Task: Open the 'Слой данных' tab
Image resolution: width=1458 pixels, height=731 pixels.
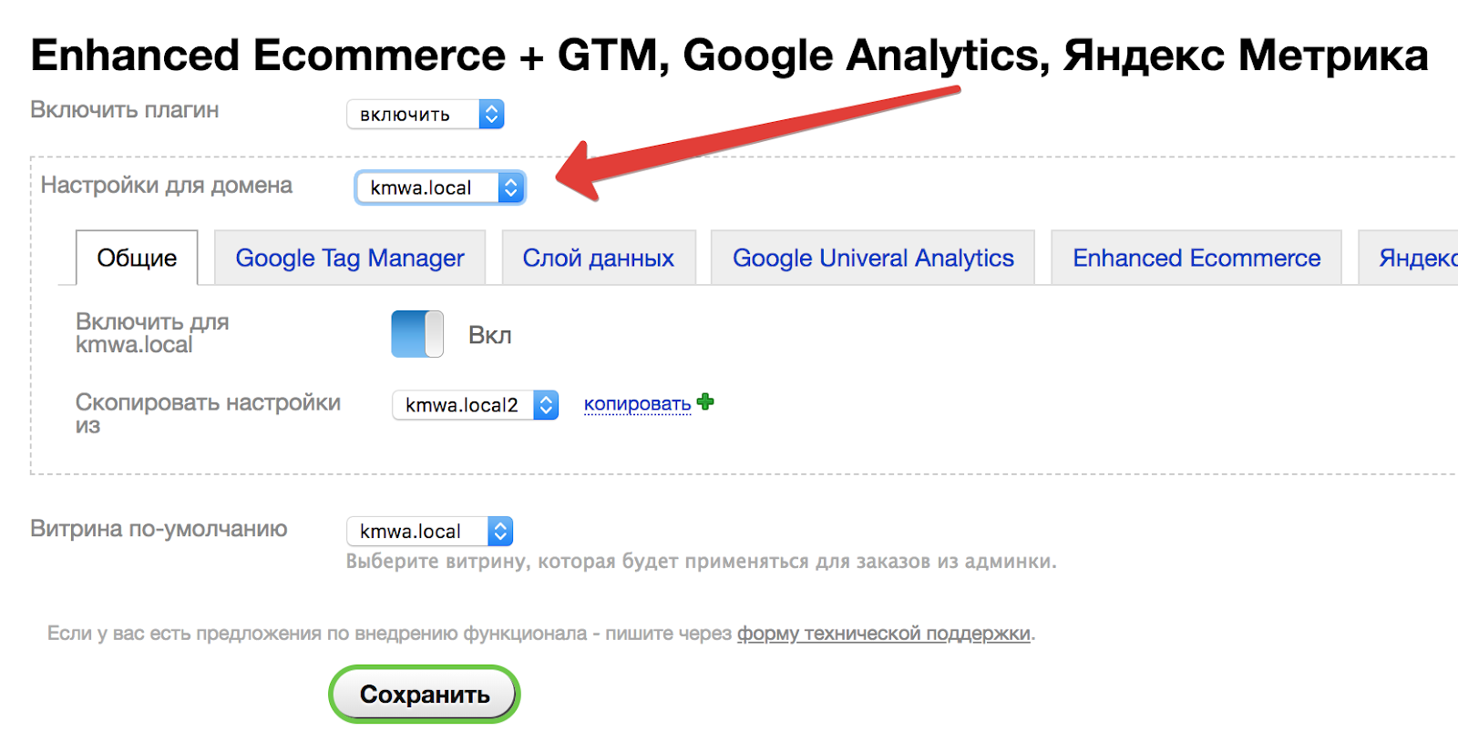Action: tap(598, 259)
